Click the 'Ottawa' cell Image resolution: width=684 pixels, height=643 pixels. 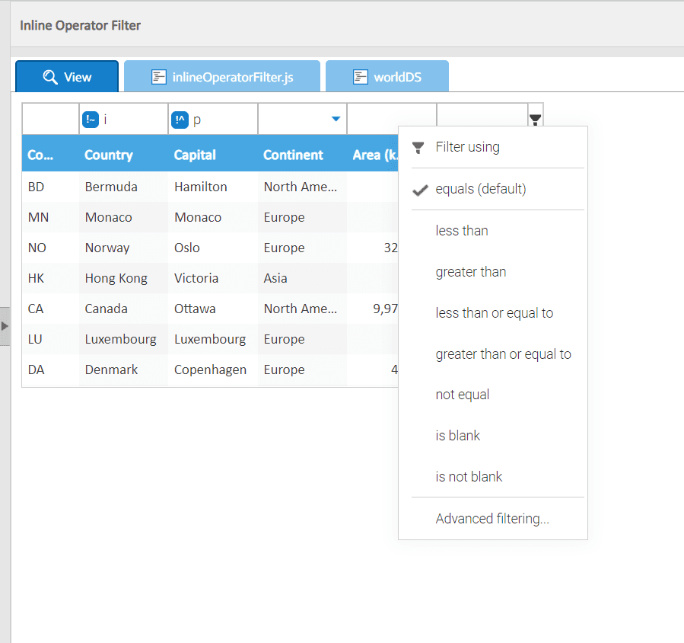[x=213, y=309]
